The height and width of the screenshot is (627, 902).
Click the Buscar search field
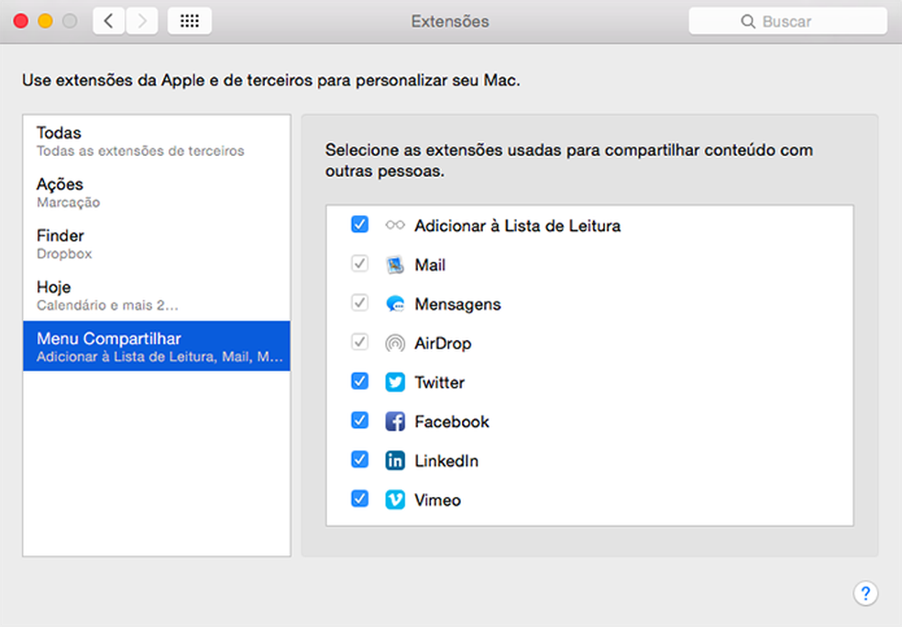(787, 21)
